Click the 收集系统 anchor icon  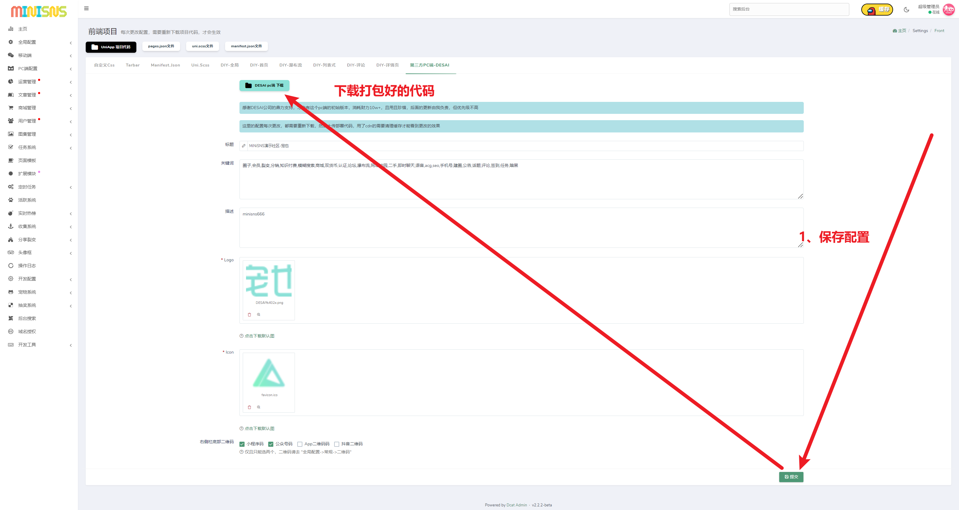11,226
